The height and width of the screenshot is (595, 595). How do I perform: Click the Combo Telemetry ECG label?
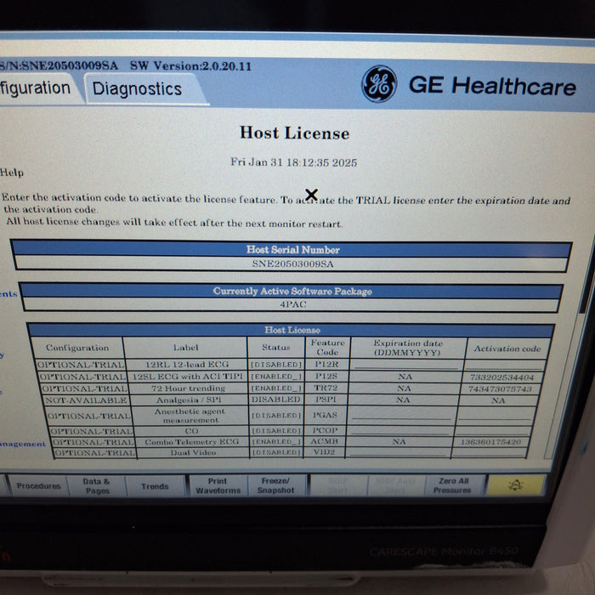coord(191,442)
